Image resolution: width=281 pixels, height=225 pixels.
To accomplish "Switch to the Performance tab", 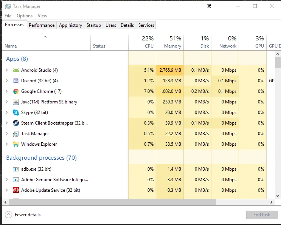I will [42, 25].
